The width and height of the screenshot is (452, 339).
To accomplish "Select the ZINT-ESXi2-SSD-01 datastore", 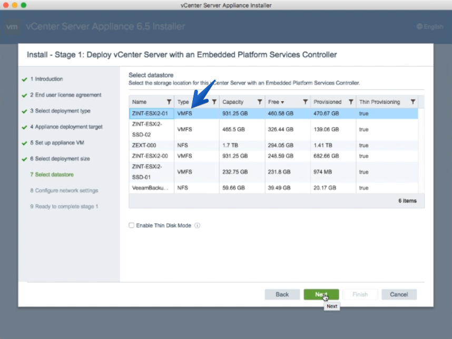I will (x=273, y=172).
